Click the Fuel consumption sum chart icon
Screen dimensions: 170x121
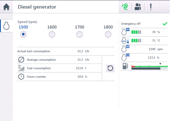point(21,68)
